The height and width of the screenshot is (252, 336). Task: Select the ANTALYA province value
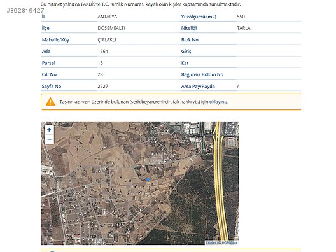[x=108, y=17]
